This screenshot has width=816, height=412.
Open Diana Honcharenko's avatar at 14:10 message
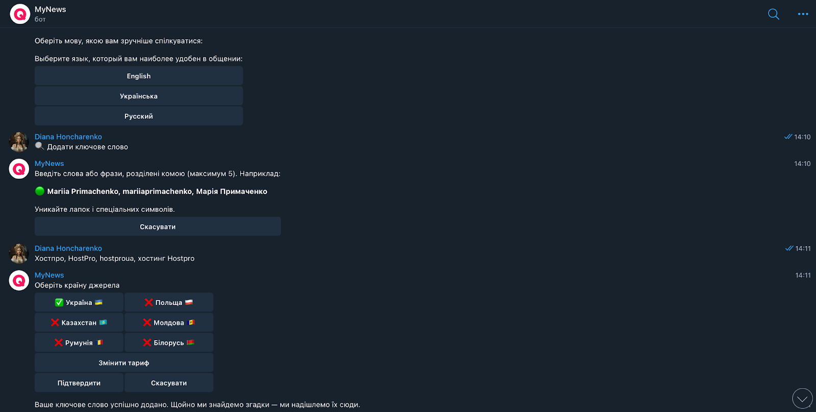point(19,142)
